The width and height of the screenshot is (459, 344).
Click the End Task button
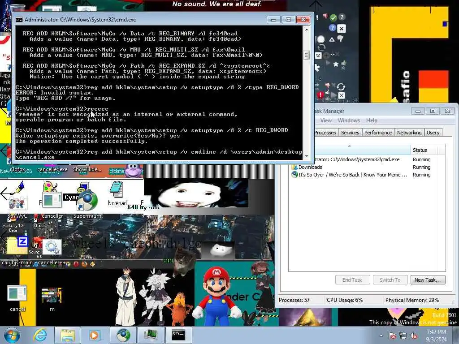[352, 280]
